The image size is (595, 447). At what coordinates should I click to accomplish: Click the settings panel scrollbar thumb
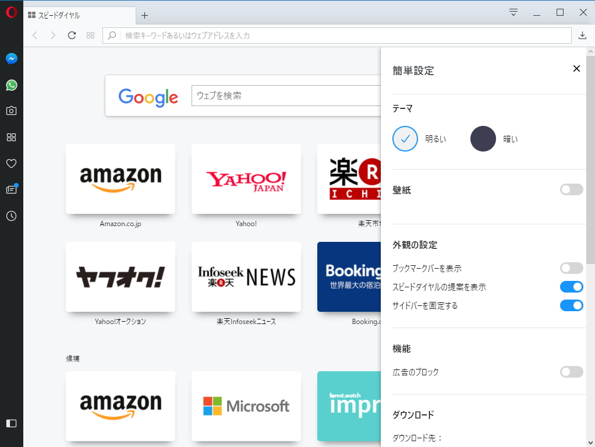pos(590,160)
